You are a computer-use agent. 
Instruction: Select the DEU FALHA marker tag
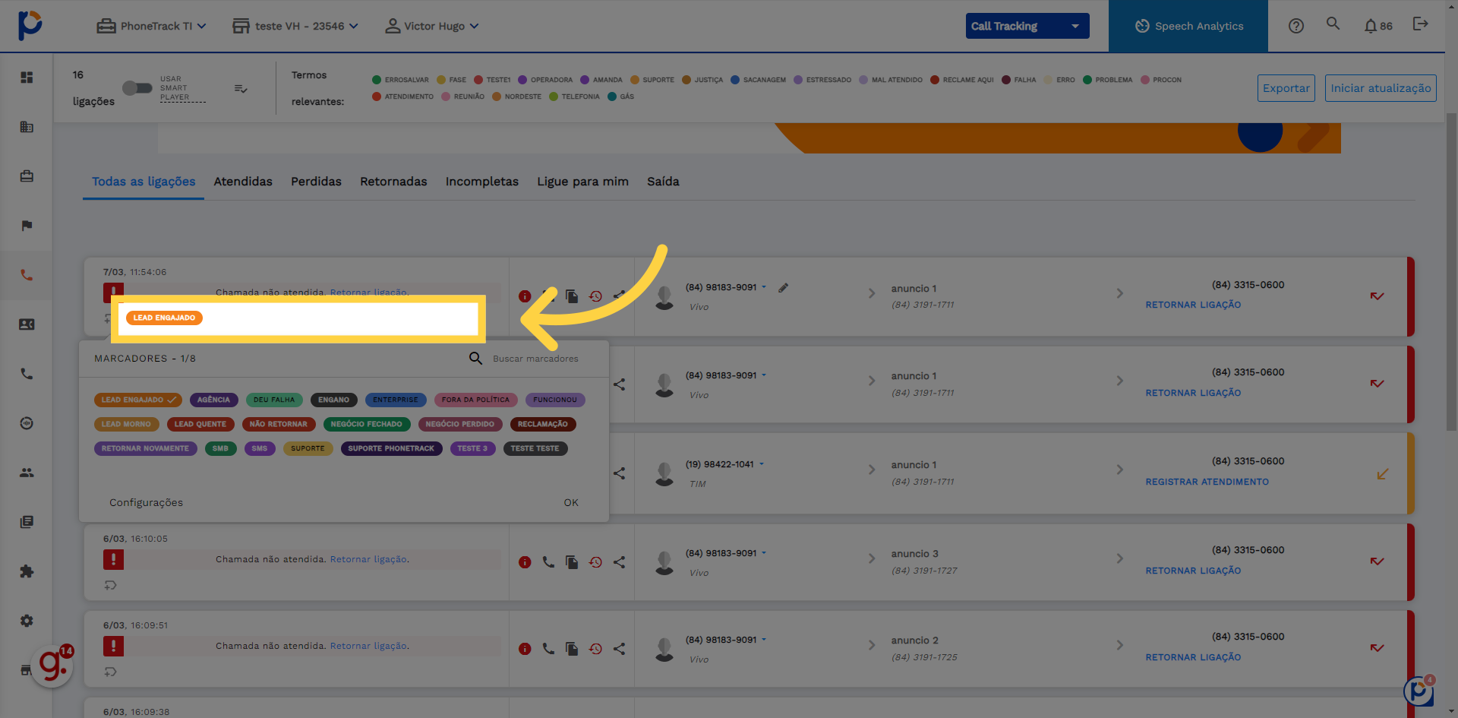click(274, 400)
